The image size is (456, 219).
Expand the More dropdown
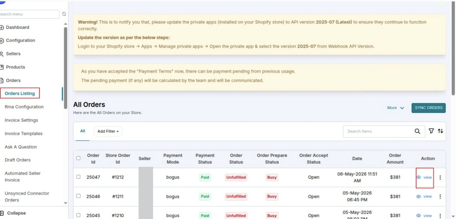(x=395, y=108)
